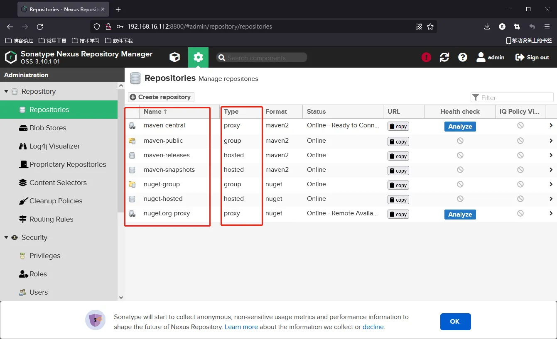Copy URL of nuget.org-proxy
The height and width of the screenshot is (339, 557).
pos(398,214)
